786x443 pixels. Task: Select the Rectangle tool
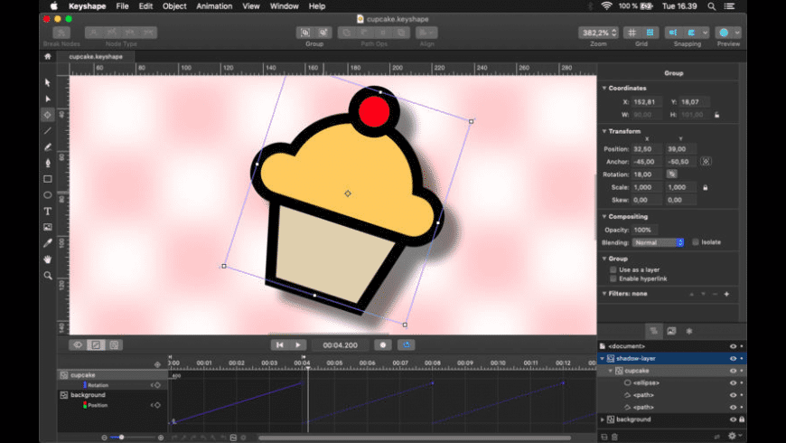(x=48, y=179)
